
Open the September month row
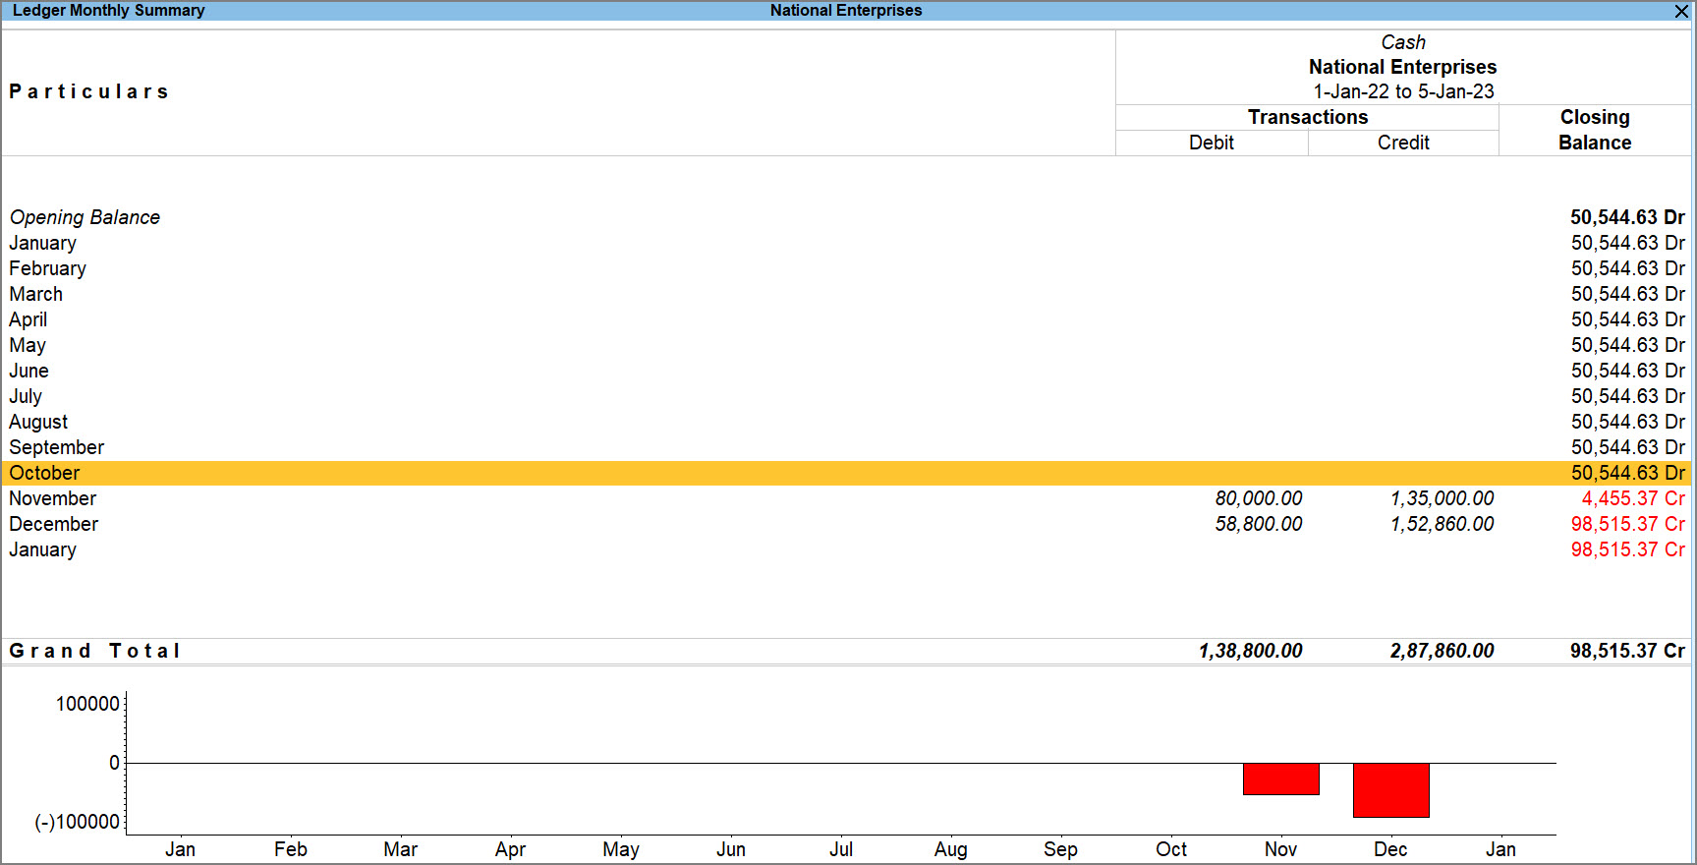(847, 447)
